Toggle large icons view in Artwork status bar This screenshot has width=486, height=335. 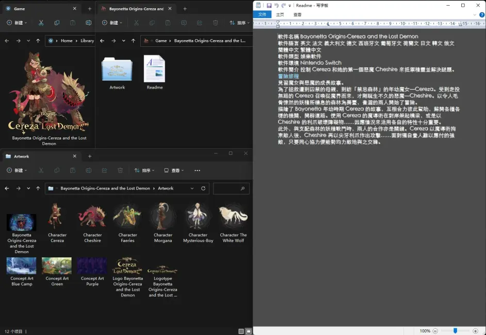click(249, 331)
